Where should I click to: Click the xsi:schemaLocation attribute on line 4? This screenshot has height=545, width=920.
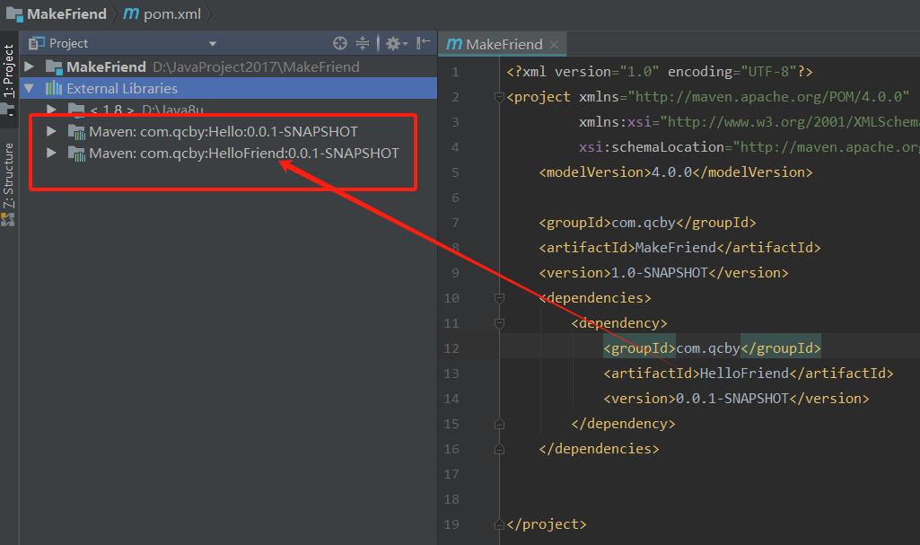(652, 147)
